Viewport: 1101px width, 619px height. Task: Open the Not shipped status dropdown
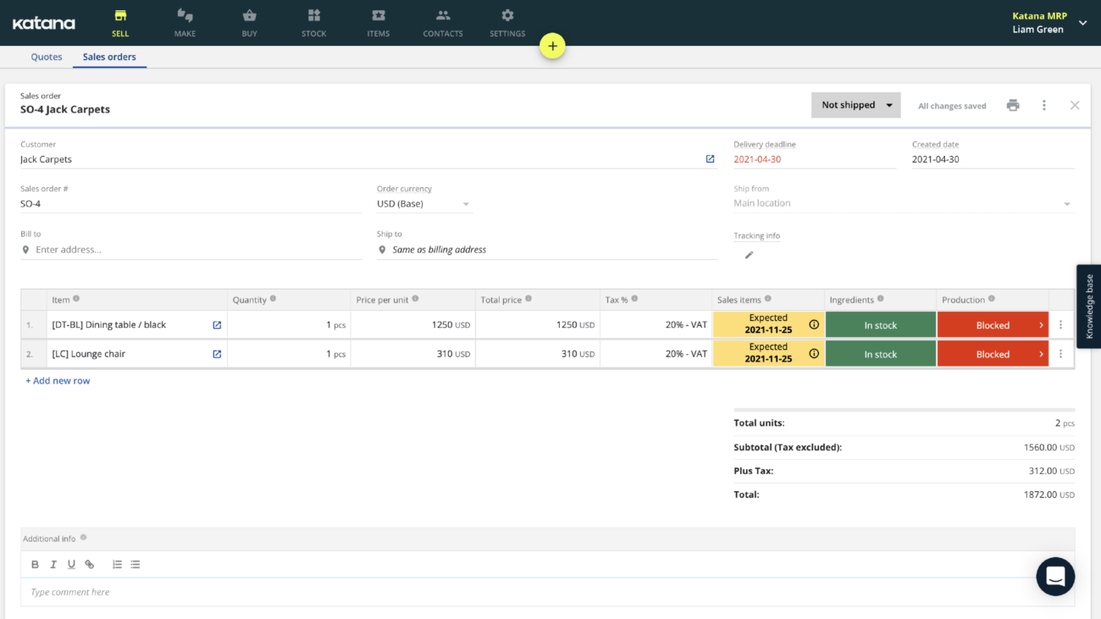pos(855,105)
